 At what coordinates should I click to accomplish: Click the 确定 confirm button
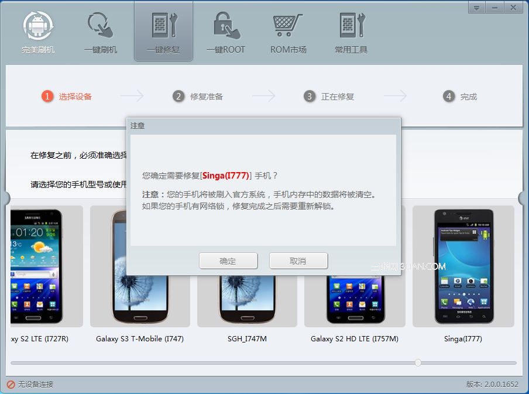[228, 261]
